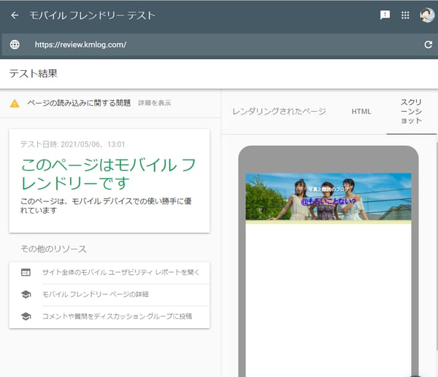Click the refresh test icon
438x377 pixels.
click(x=429, y=44)
